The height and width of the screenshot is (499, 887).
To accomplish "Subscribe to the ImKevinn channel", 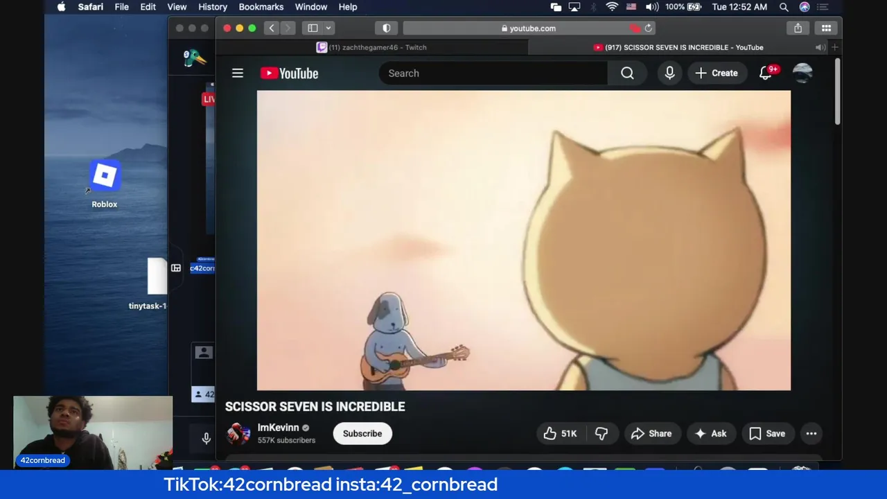I will pyautogui.click(x=362, y=434).
